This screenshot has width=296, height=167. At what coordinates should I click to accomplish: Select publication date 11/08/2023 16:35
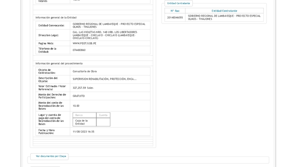[x=84, y=132]
